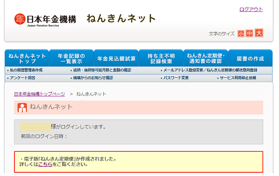This screenshot has width=279, height=176.
Task: Select サービス利用停止依頼 link
Action: 238,78
